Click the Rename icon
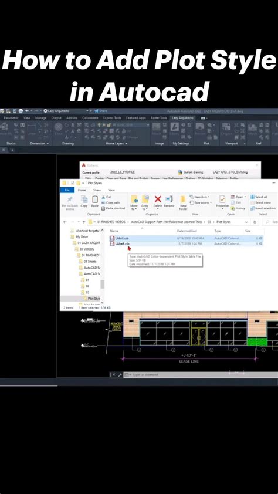This screenshot has height=494, width=278. [169, 199]
